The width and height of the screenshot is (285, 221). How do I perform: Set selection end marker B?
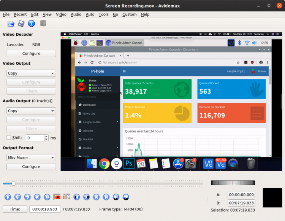(67, 197)
